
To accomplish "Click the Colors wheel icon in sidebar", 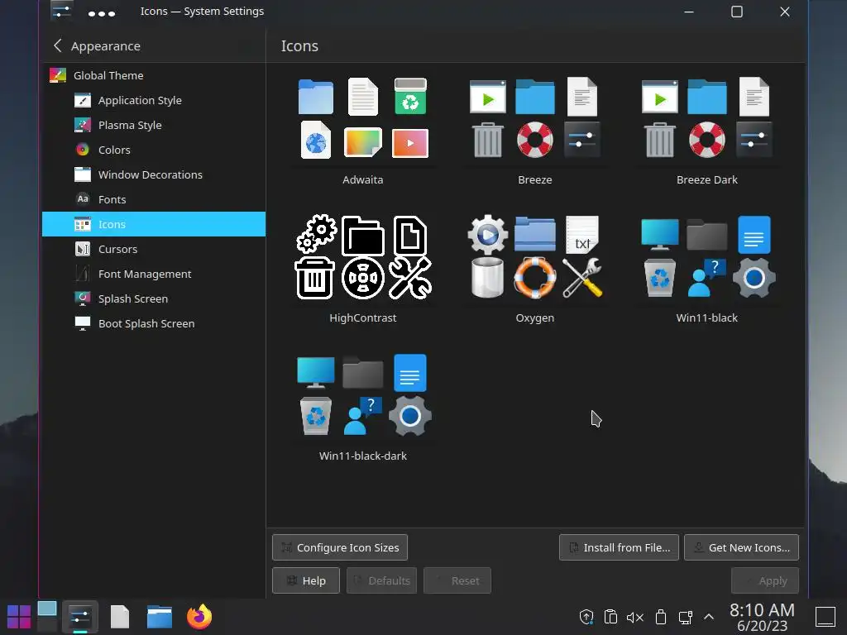I will click(x=83, y=150).
